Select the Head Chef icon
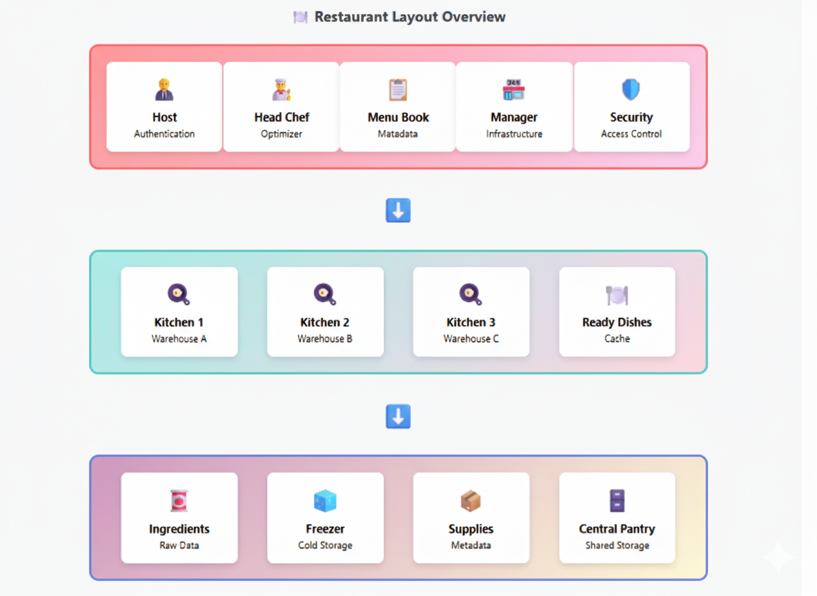Screen dimensions: 817x596 (x=282, y=90)
